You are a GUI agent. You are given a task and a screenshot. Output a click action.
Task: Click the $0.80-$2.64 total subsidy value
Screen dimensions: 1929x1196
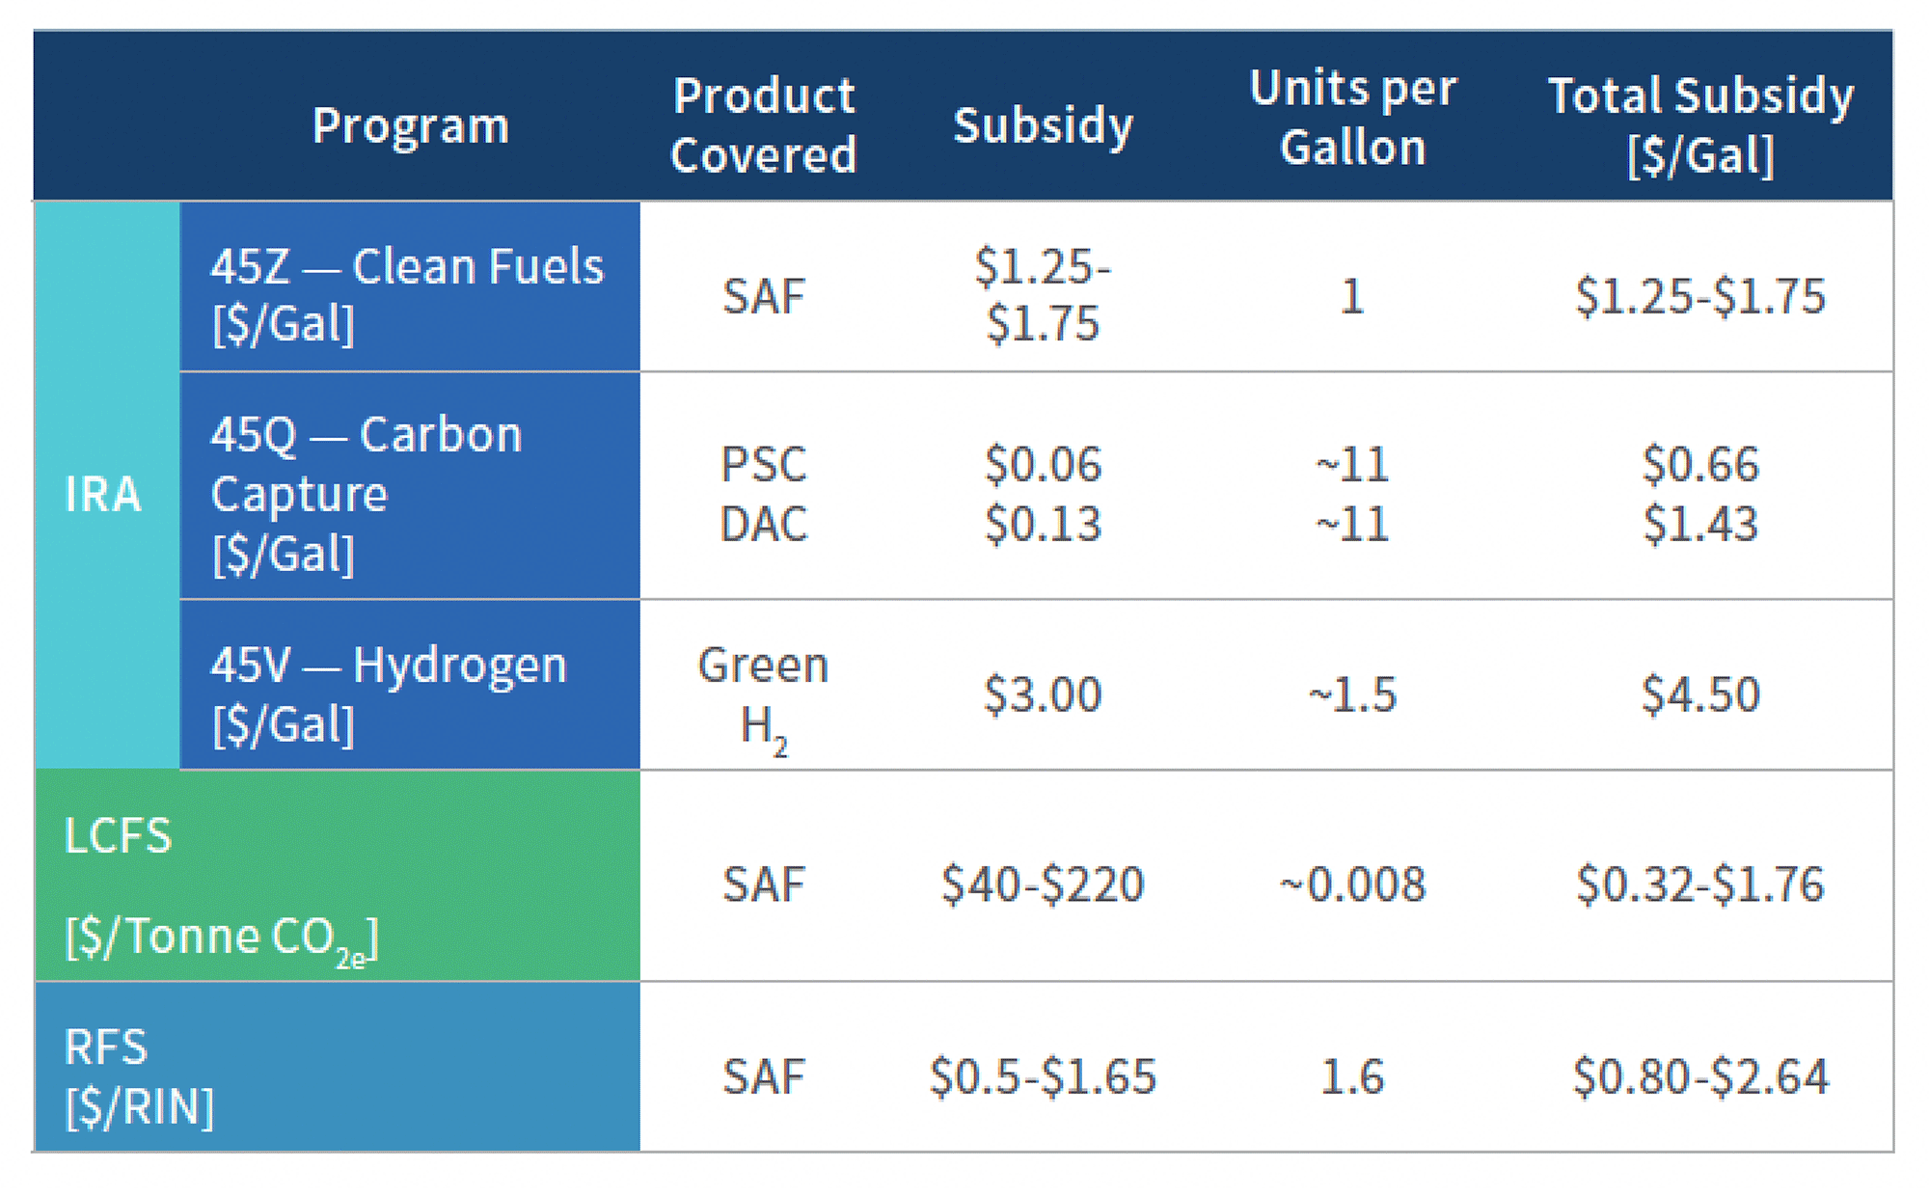[x=1700, y=1076]
